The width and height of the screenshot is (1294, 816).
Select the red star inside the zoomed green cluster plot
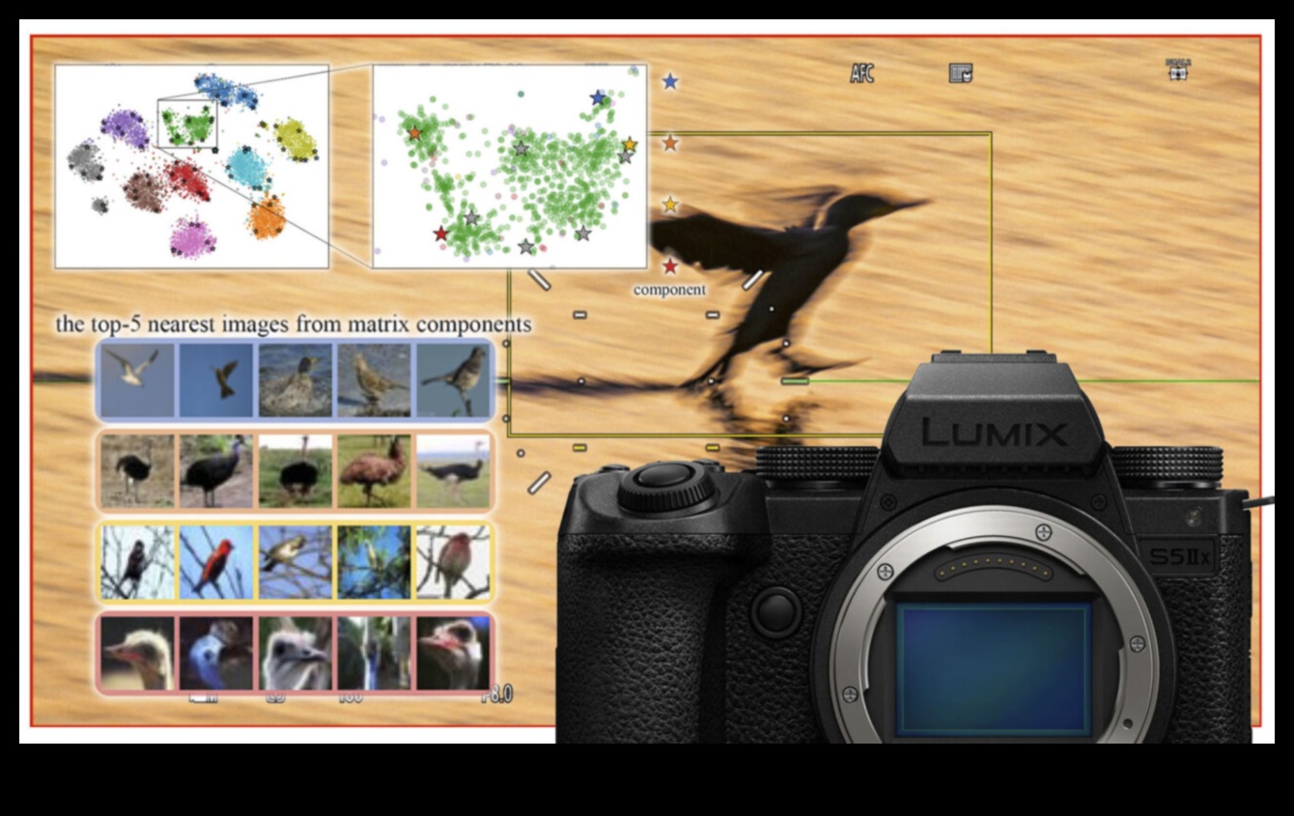click(440, 234)
